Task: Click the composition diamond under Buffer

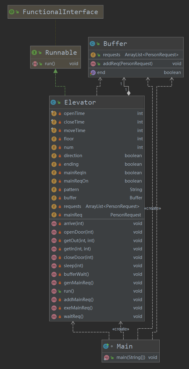Action: pyautogui.click(x=129, y=93)
